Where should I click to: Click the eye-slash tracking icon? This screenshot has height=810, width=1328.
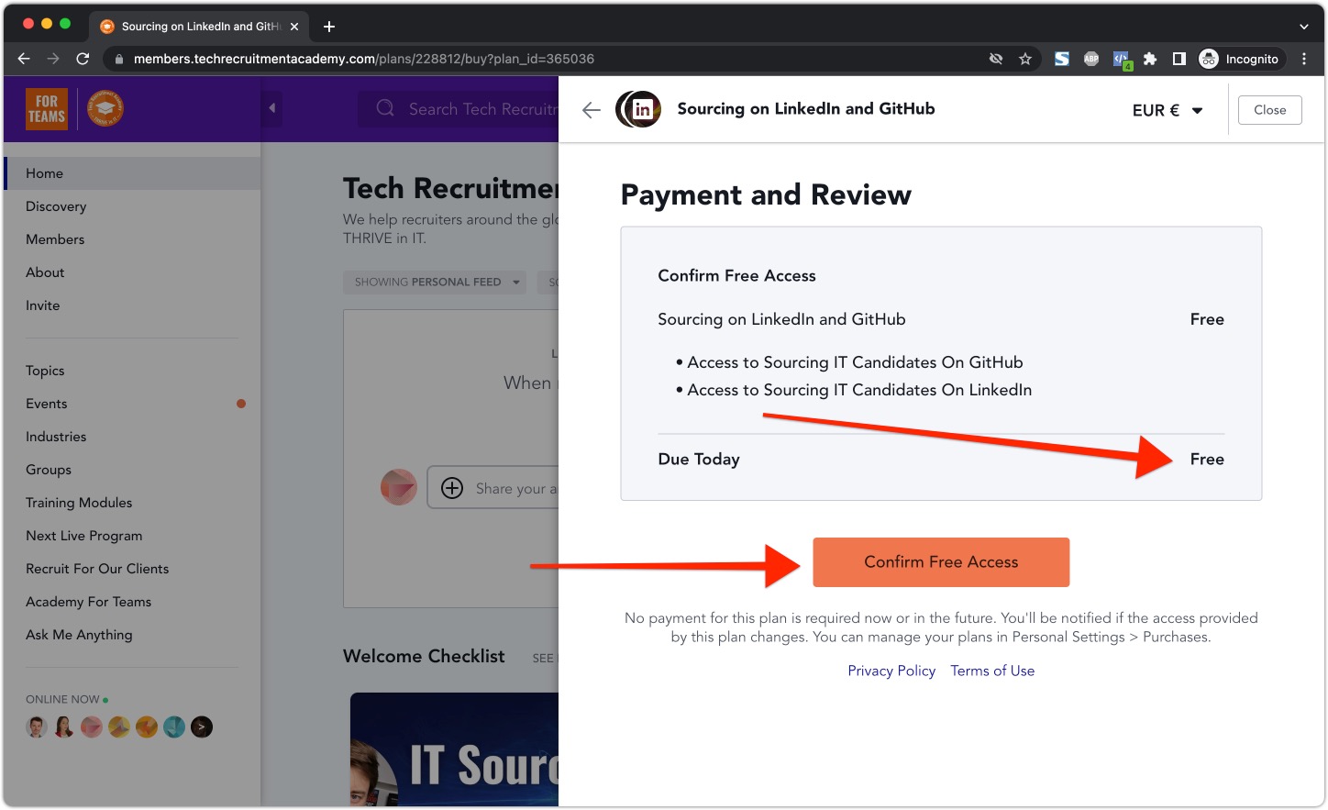[x=996, y=59]
